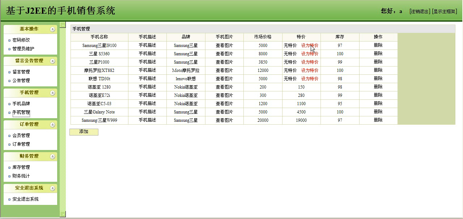The image size is (463, 219).
Task: Click special price 19000 cell
Action: pos(301,120)
